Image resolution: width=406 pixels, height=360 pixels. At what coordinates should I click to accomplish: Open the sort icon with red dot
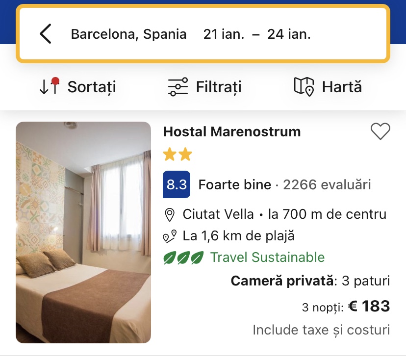pos(49,86)
